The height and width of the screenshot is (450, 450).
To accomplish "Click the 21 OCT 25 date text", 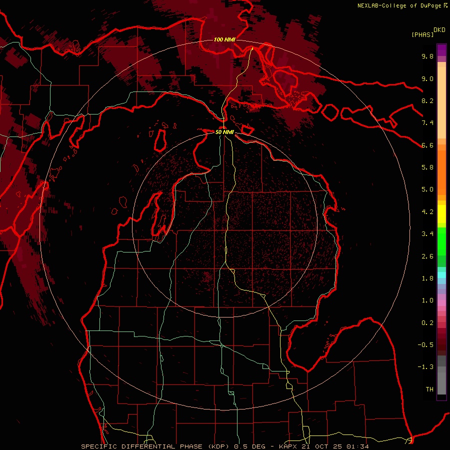I will 321,446.
